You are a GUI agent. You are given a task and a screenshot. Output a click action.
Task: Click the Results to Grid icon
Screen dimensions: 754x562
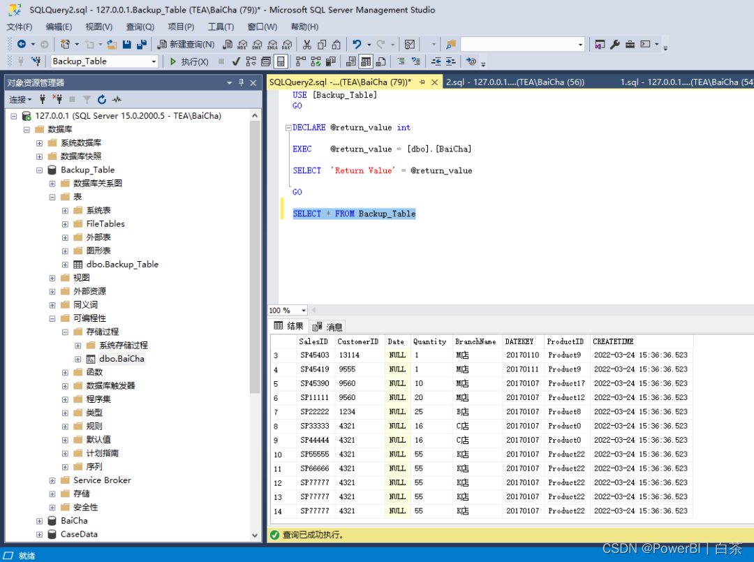tap(366, 61)
